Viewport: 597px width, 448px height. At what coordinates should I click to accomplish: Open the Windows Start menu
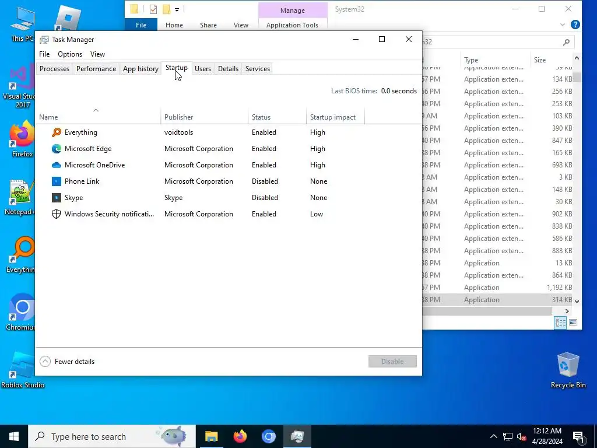pyautogui.click(x=14, y=436)
